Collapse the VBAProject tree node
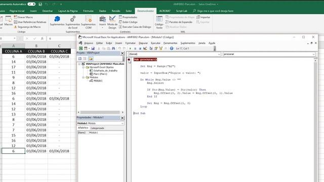324x182 pixels. click(79, 64)
